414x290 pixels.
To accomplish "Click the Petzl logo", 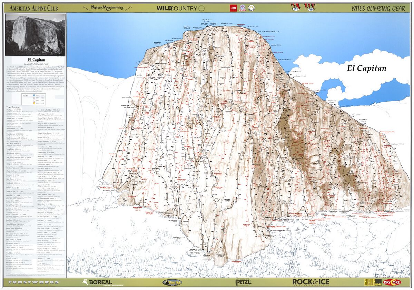I will [x=243, y=282].
